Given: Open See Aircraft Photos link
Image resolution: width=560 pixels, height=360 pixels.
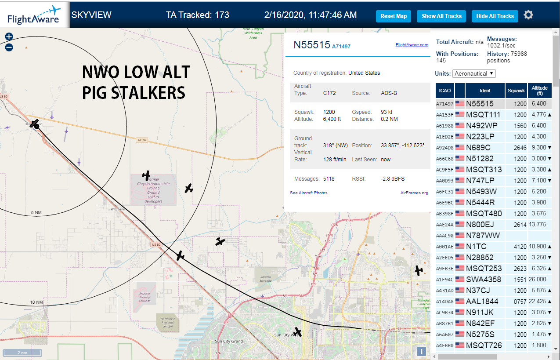Looking at the screenshot, I should tap(308, 193).
